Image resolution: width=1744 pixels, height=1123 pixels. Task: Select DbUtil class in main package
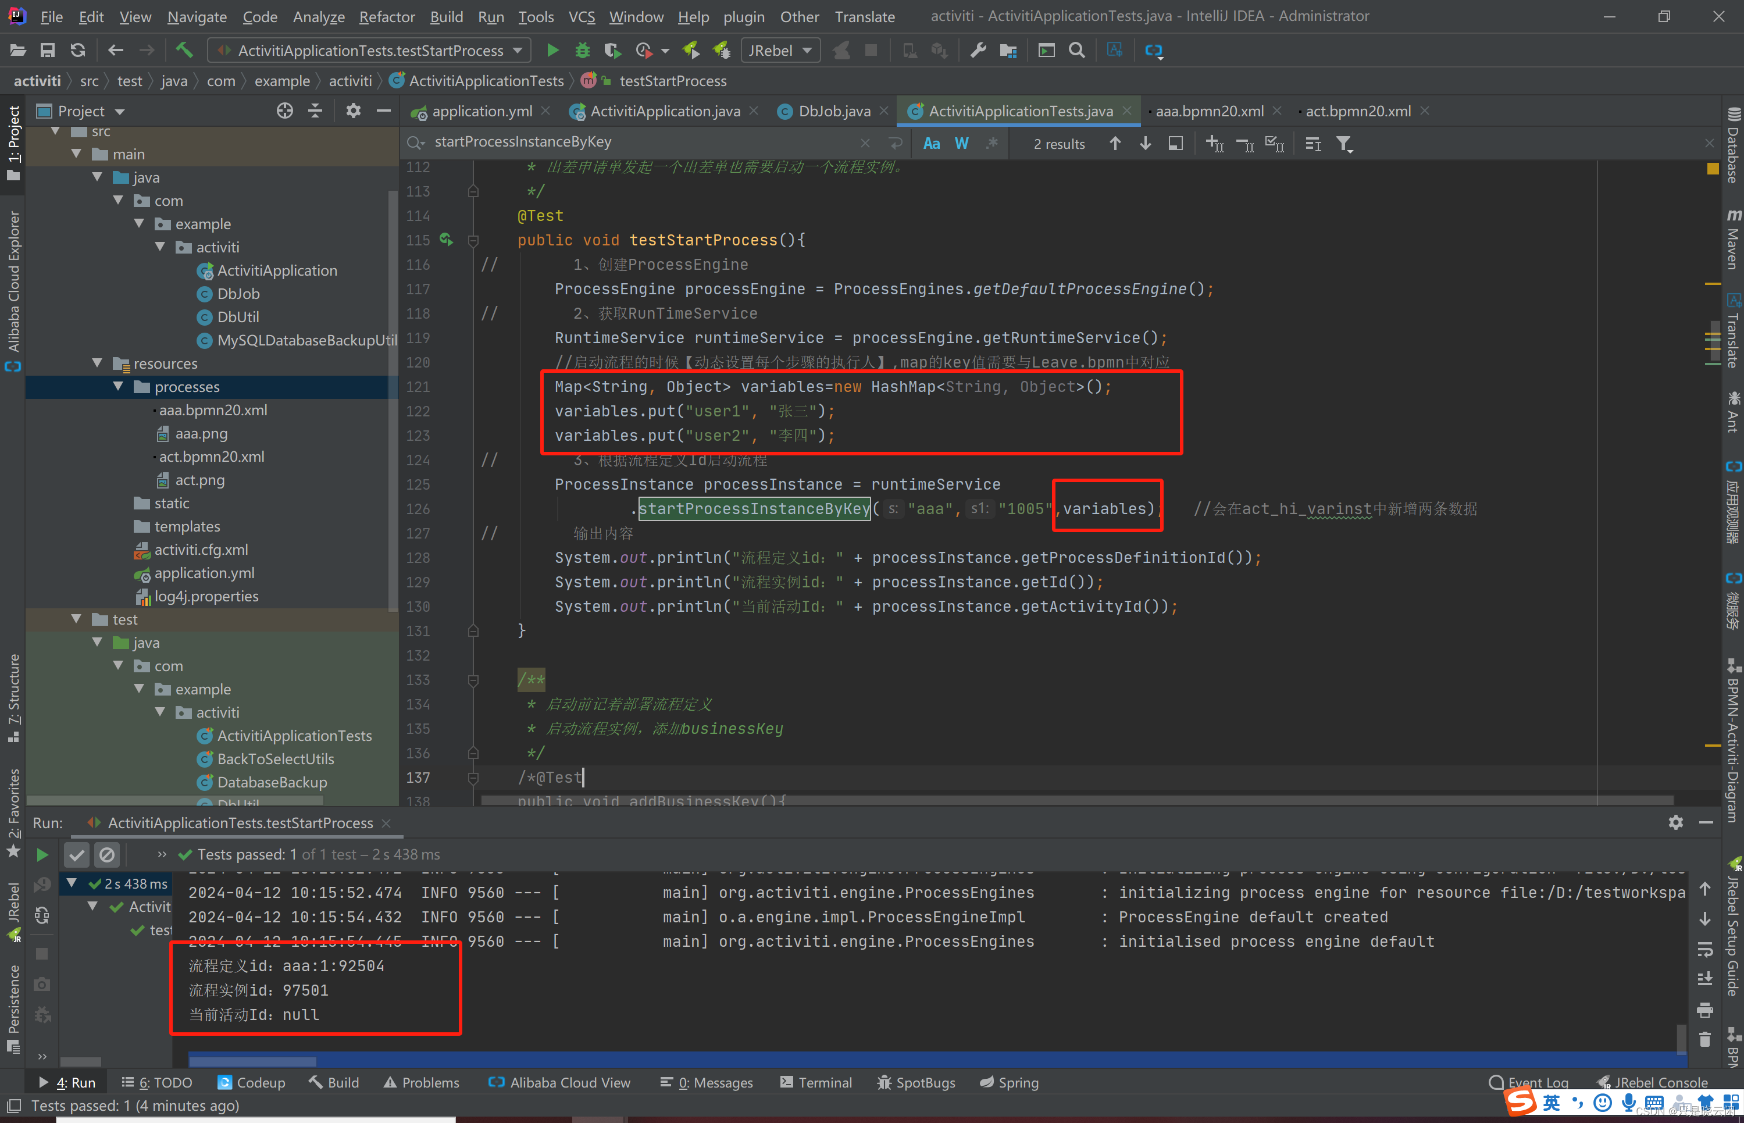coord(229,317)
